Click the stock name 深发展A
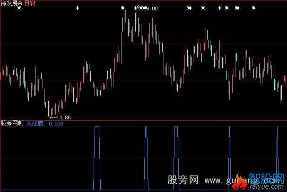 click(11, 3)
